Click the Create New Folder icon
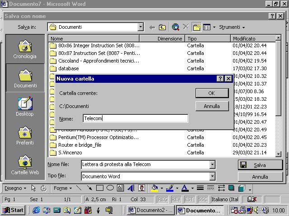 (x=197, y=27)
